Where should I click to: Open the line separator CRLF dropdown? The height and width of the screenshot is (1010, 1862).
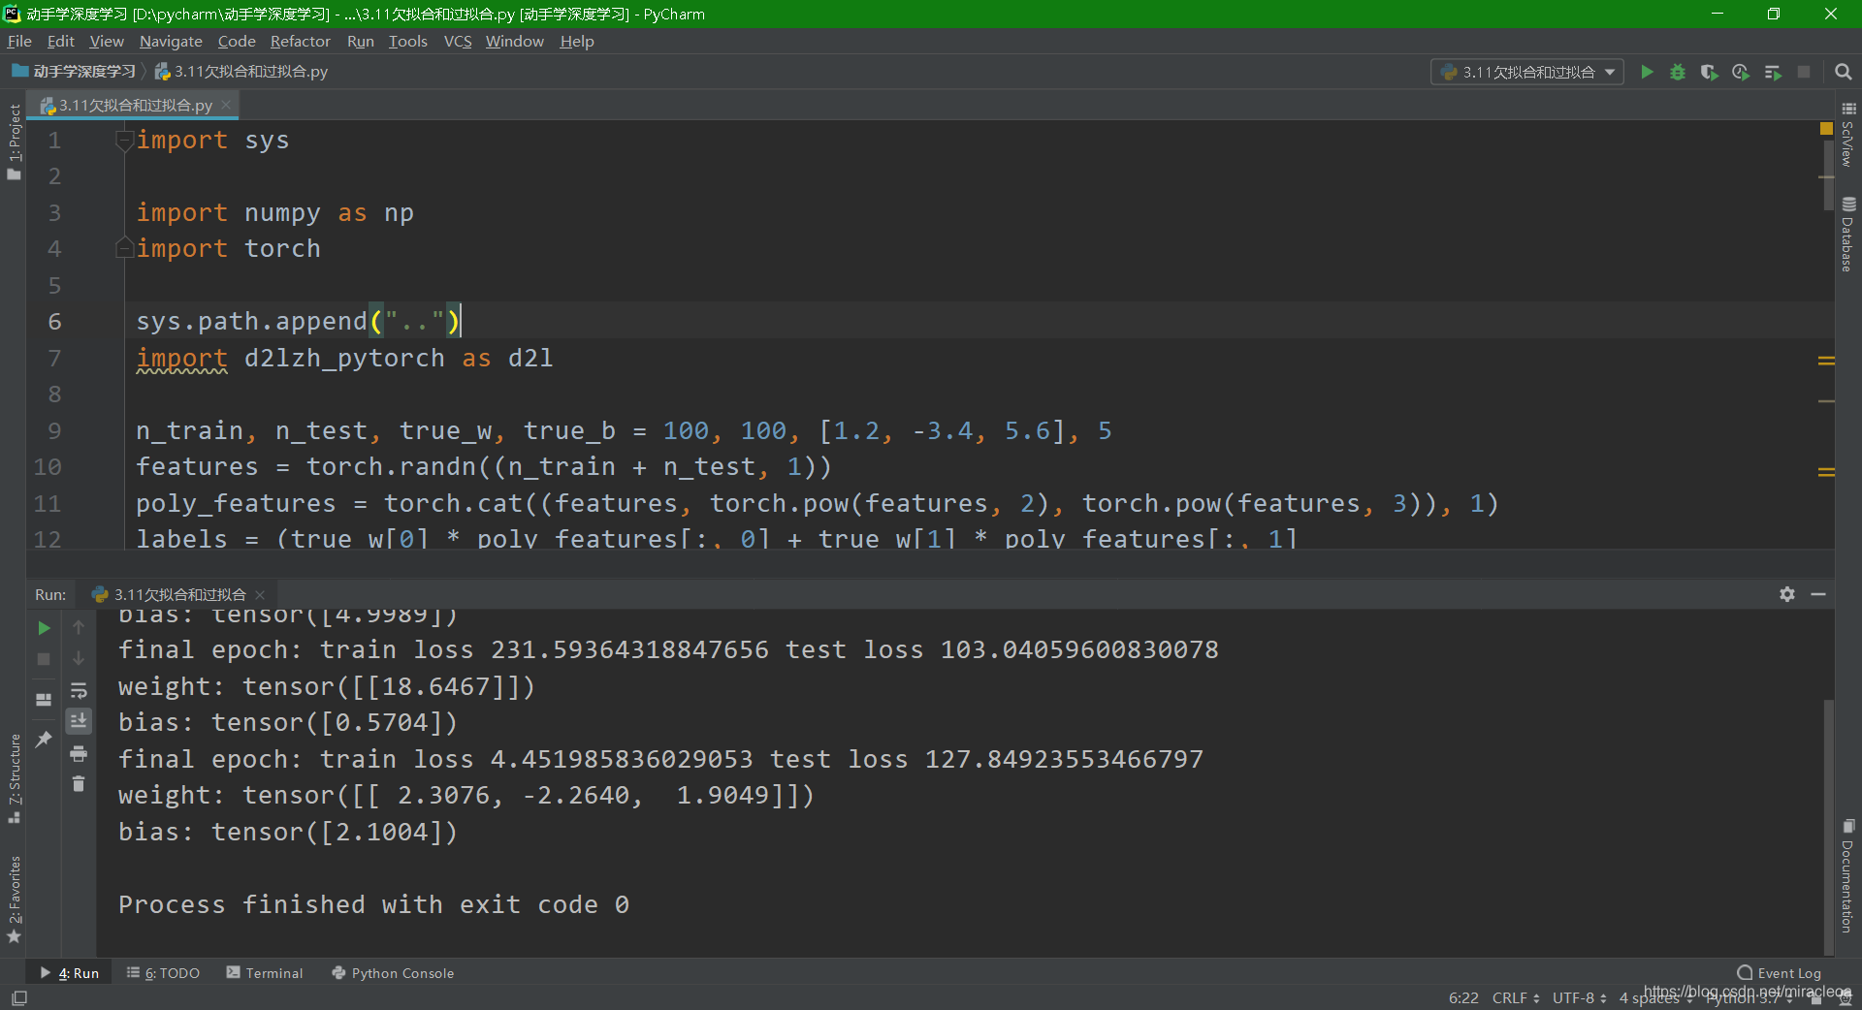coord(1514,998)
